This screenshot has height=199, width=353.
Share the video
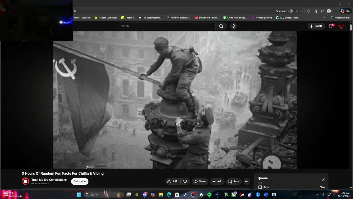(x=200, y=181)
